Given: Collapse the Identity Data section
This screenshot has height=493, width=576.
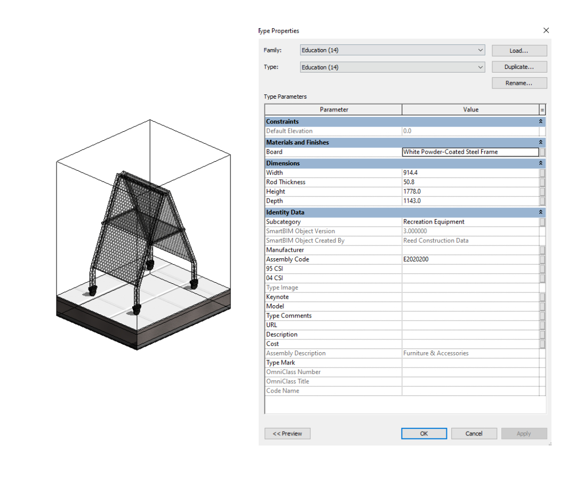Looking at the screenshot, I should tap(541, 212).
